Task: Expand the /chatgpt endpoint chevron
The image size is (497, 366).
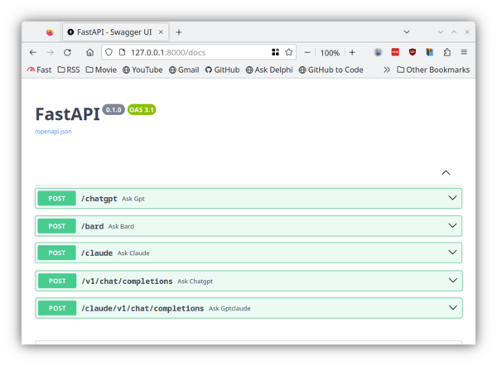Action: (452, 198)
